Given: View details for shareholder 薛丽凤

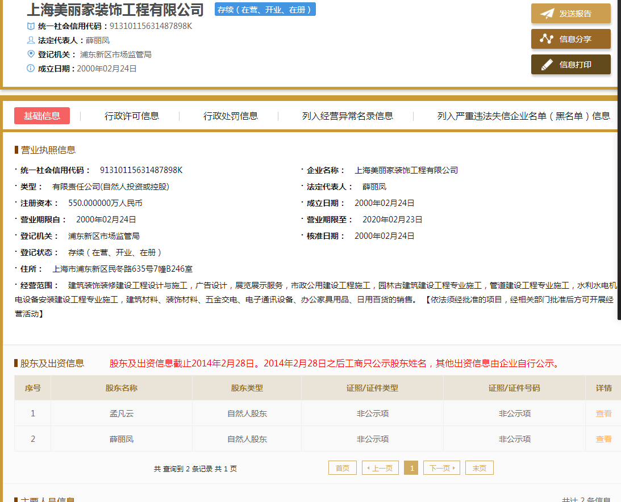Looking at the screenshot, I should tap(603, 439).
